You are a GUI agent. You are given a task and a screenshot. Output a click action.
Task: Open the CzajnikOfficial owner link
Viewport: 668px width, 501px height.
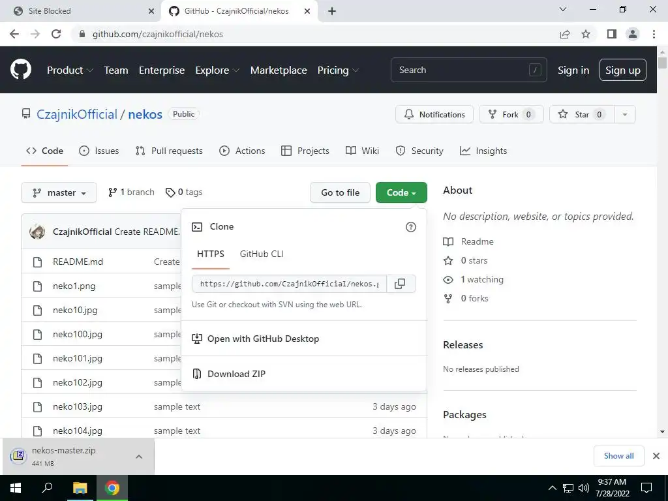[77, 114]
